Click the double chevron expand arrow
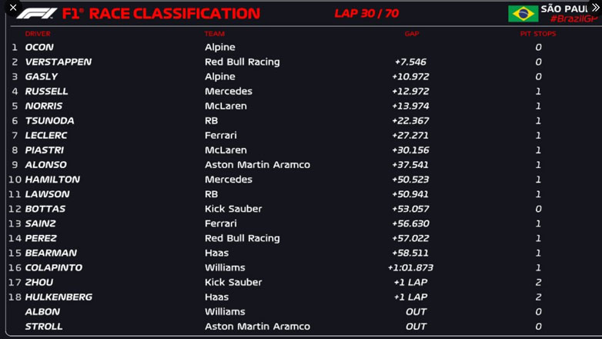The height and width of the screenshot is (339, 602). 594,8
